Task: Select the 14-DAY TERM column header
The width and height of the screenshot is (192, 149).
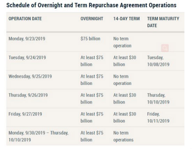Action: 126,18
